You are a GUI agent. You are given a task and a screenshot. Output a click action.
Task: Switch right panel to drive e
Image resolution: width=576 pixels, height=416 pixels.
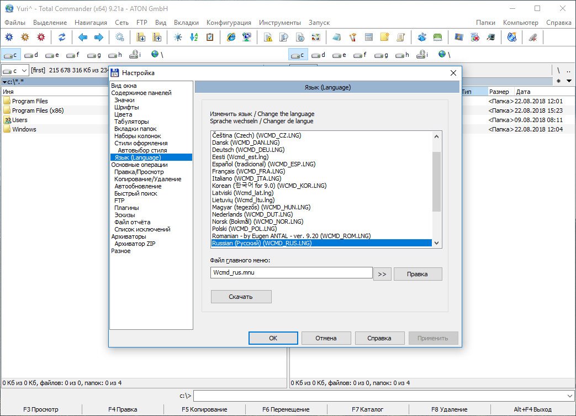tap(338, 55)
